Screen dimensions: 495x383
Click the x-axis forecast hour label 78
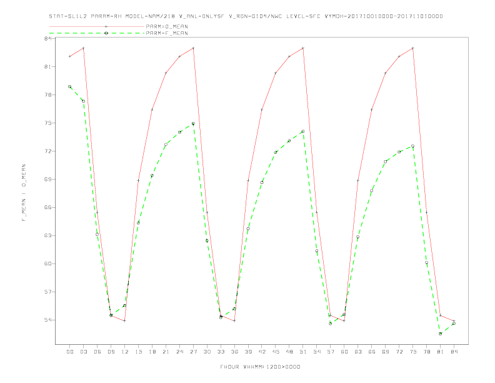(426, 352)
